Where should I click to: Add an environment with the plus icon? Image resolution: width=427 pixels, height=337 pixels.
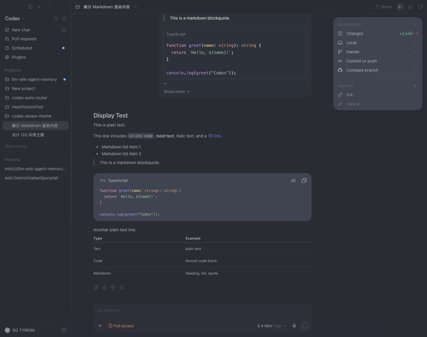click(415, 24)
